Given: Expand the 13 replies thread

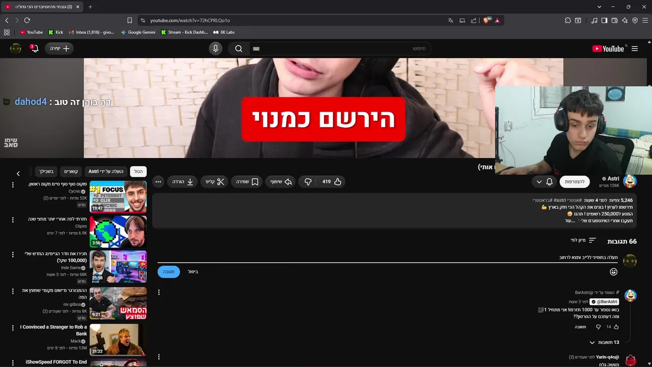Looking at the screenshot, I should pos(604,342).
